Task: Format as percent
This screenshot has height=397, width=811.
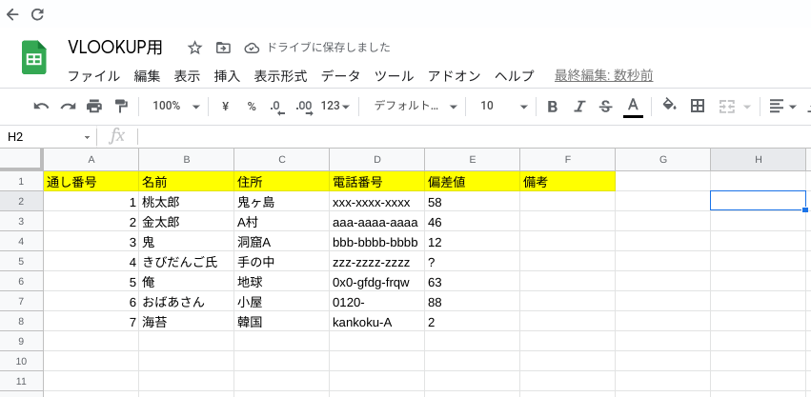Action: pos(252,107)
